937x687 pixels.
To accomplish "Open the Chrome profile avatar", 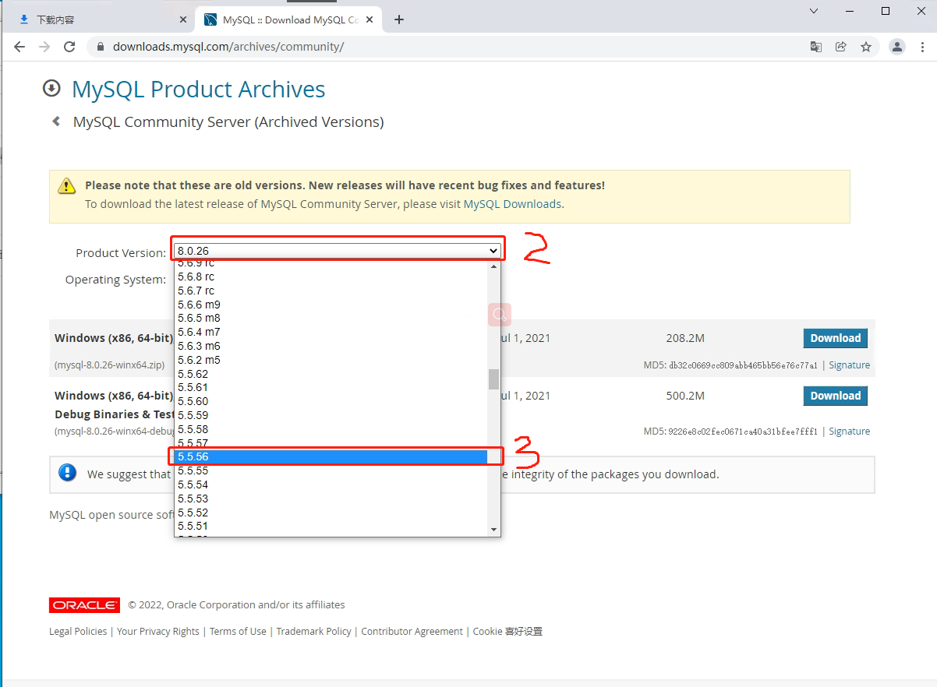I will click(897, 47).
